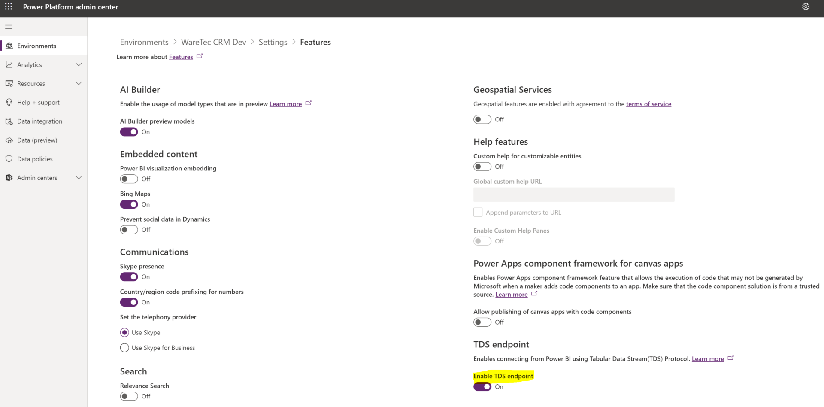Turn off the Bing Maps switch
Viewport: 824px width, 407px height.
click(x=129, y=204)
